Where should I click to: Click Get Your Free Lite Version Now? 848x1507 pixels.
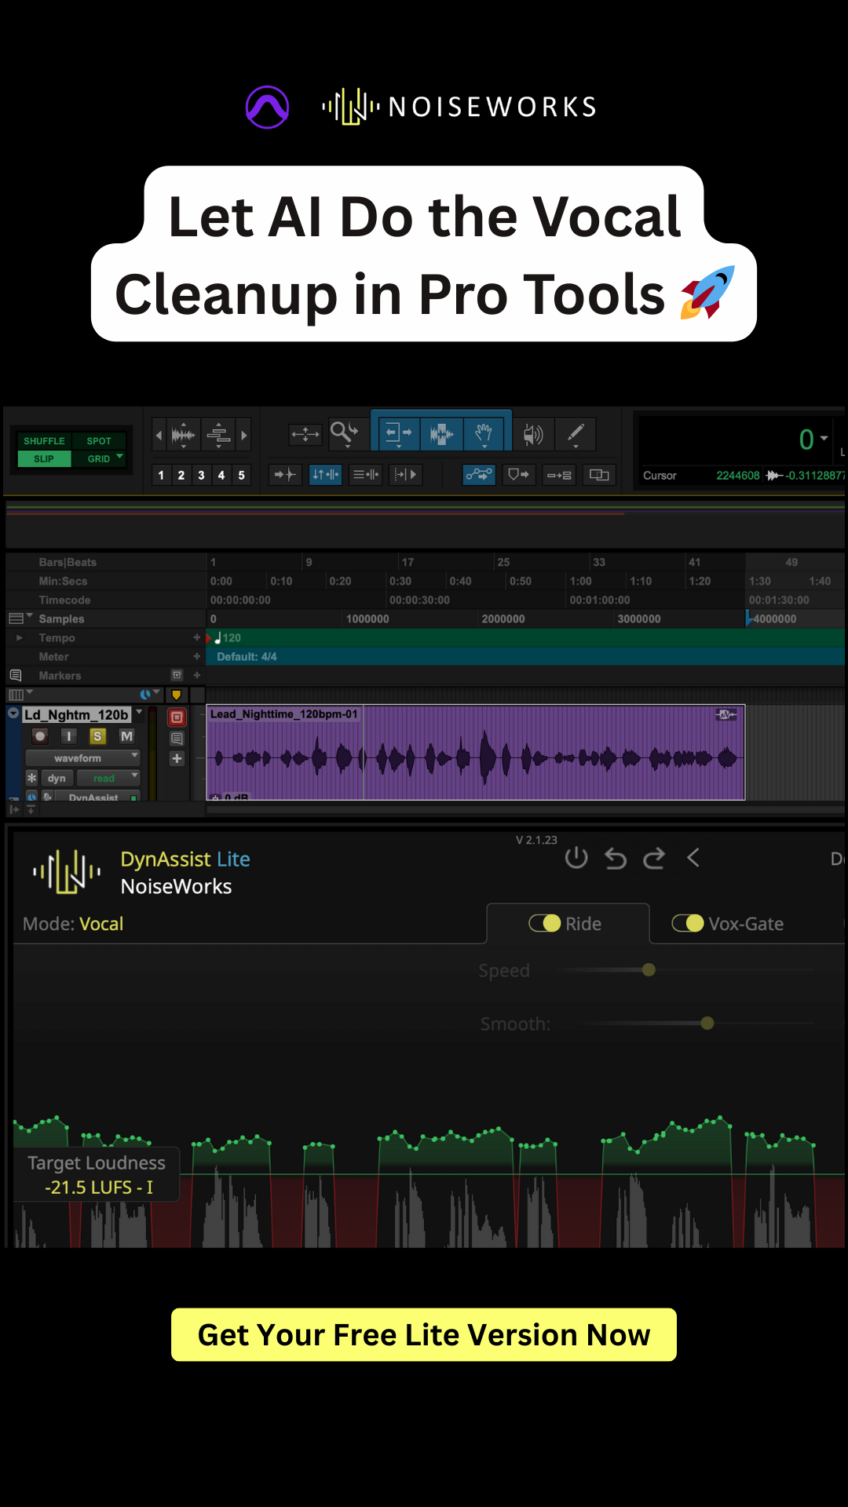coord(424,1334)
